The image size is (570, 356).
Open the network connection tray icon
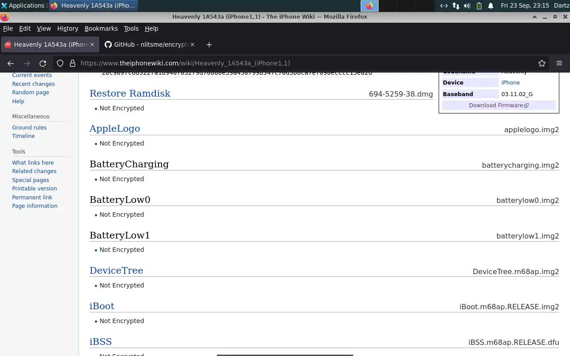click(x=456, y=6)
